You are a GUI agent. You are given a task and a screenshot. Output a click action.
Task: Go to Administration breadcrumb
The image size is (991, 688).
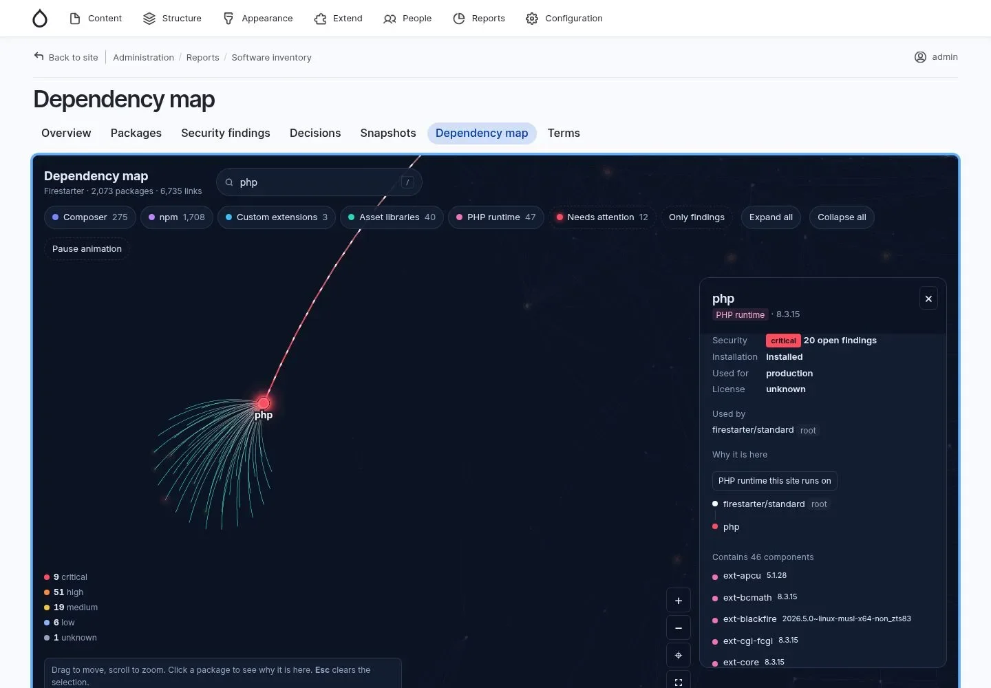143,58
